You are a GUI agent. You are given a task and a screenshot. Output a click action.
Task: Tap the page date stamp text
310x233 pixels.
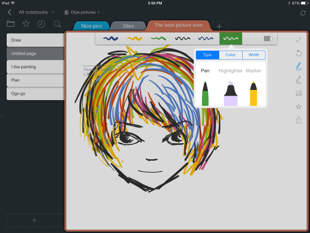(105, 72)
